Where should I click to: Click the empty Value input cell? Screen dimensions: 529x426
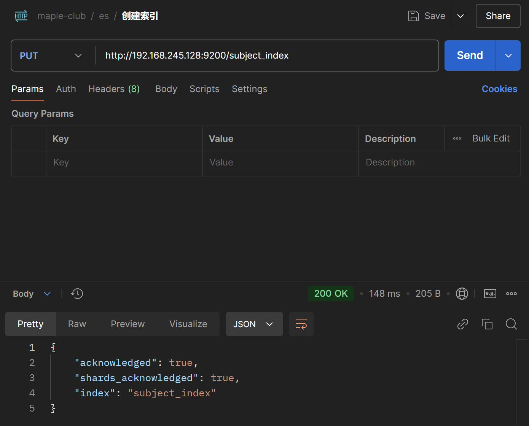click(280, 164)
